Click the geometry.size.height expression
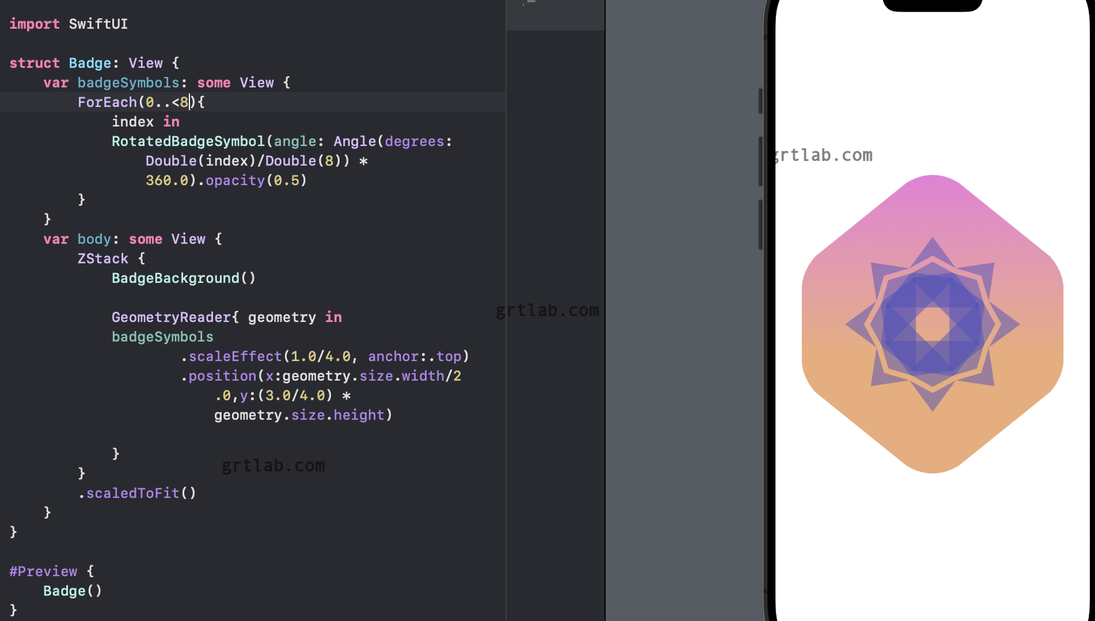Viewport: 1095px width, 621px height. [x=301, y=415]
